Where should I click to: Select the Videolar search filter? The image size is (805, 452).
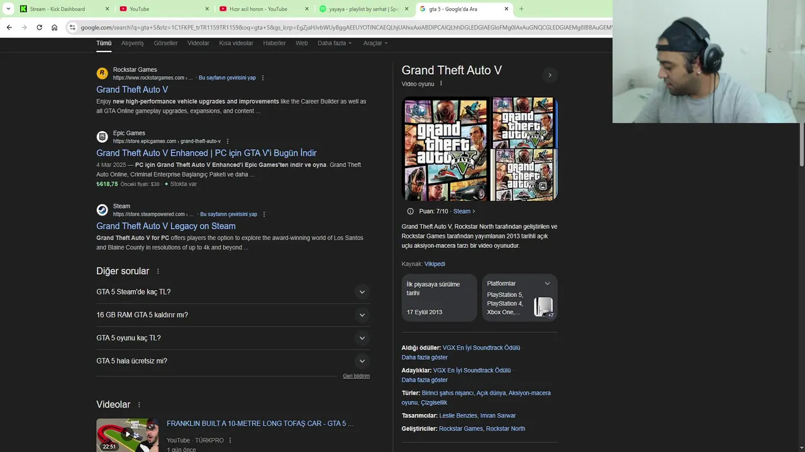(198, 43)
